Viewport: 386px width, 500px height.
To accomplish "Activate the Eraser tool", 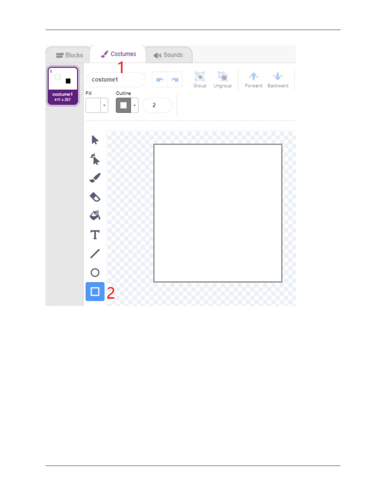I will (x=95, y=197).
